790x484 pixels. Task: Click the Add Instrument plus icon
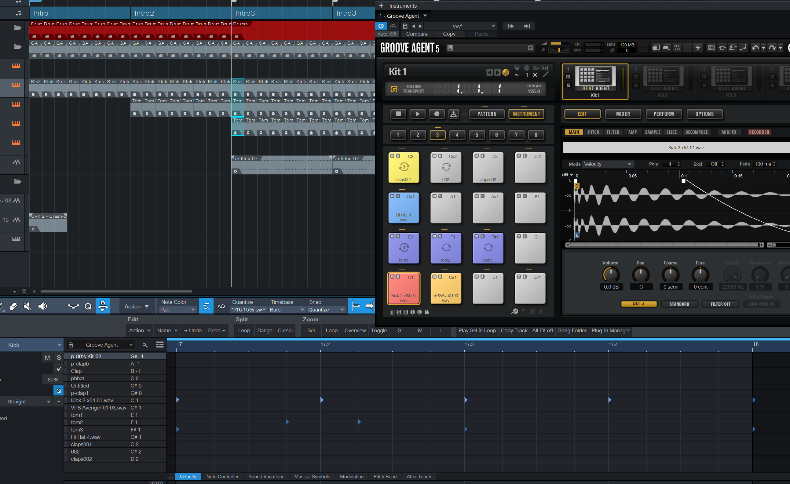tap(381, 6)
